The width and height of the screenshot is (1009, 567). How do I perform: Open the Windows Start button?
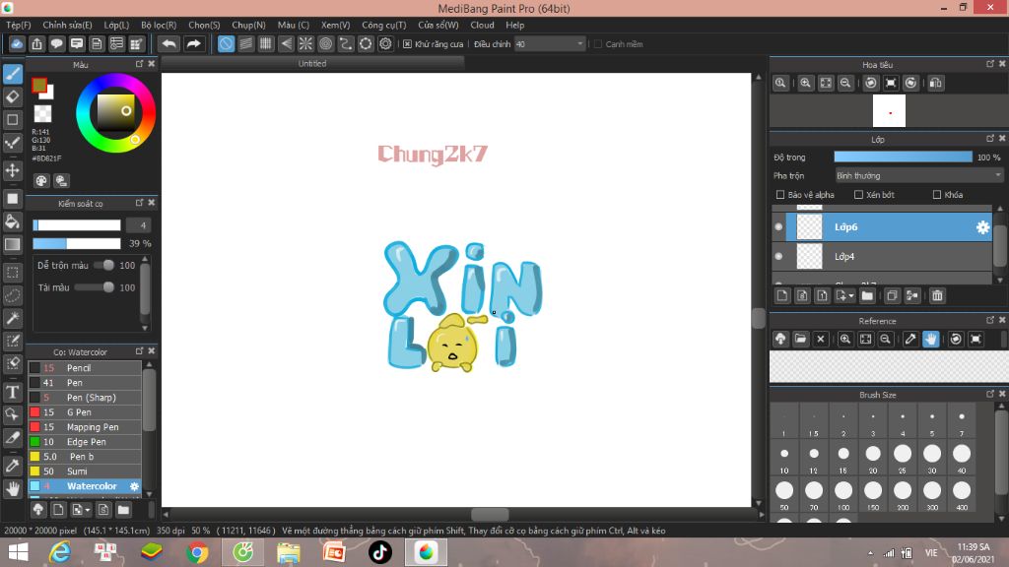[18, 552]
